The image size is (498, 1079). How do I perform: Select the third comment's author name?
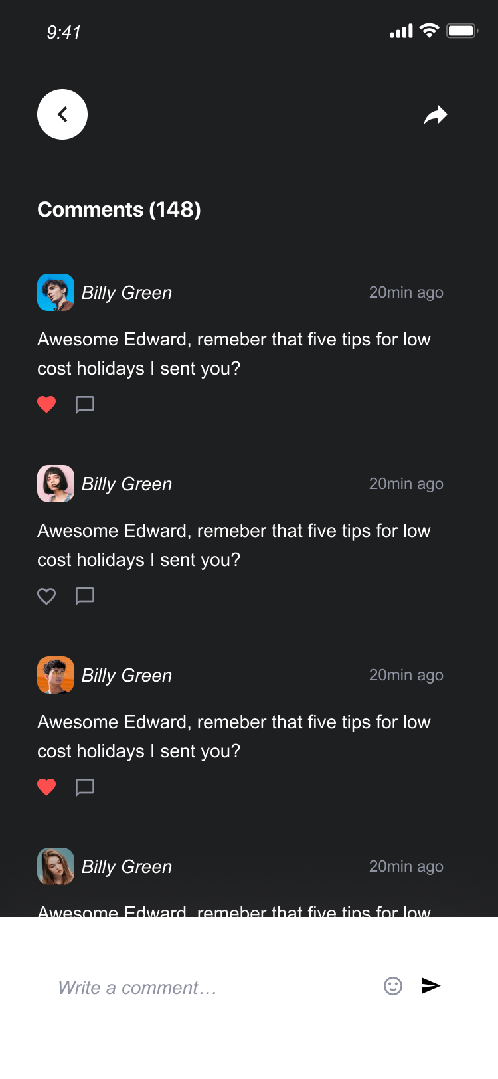(x=127, y=676)
